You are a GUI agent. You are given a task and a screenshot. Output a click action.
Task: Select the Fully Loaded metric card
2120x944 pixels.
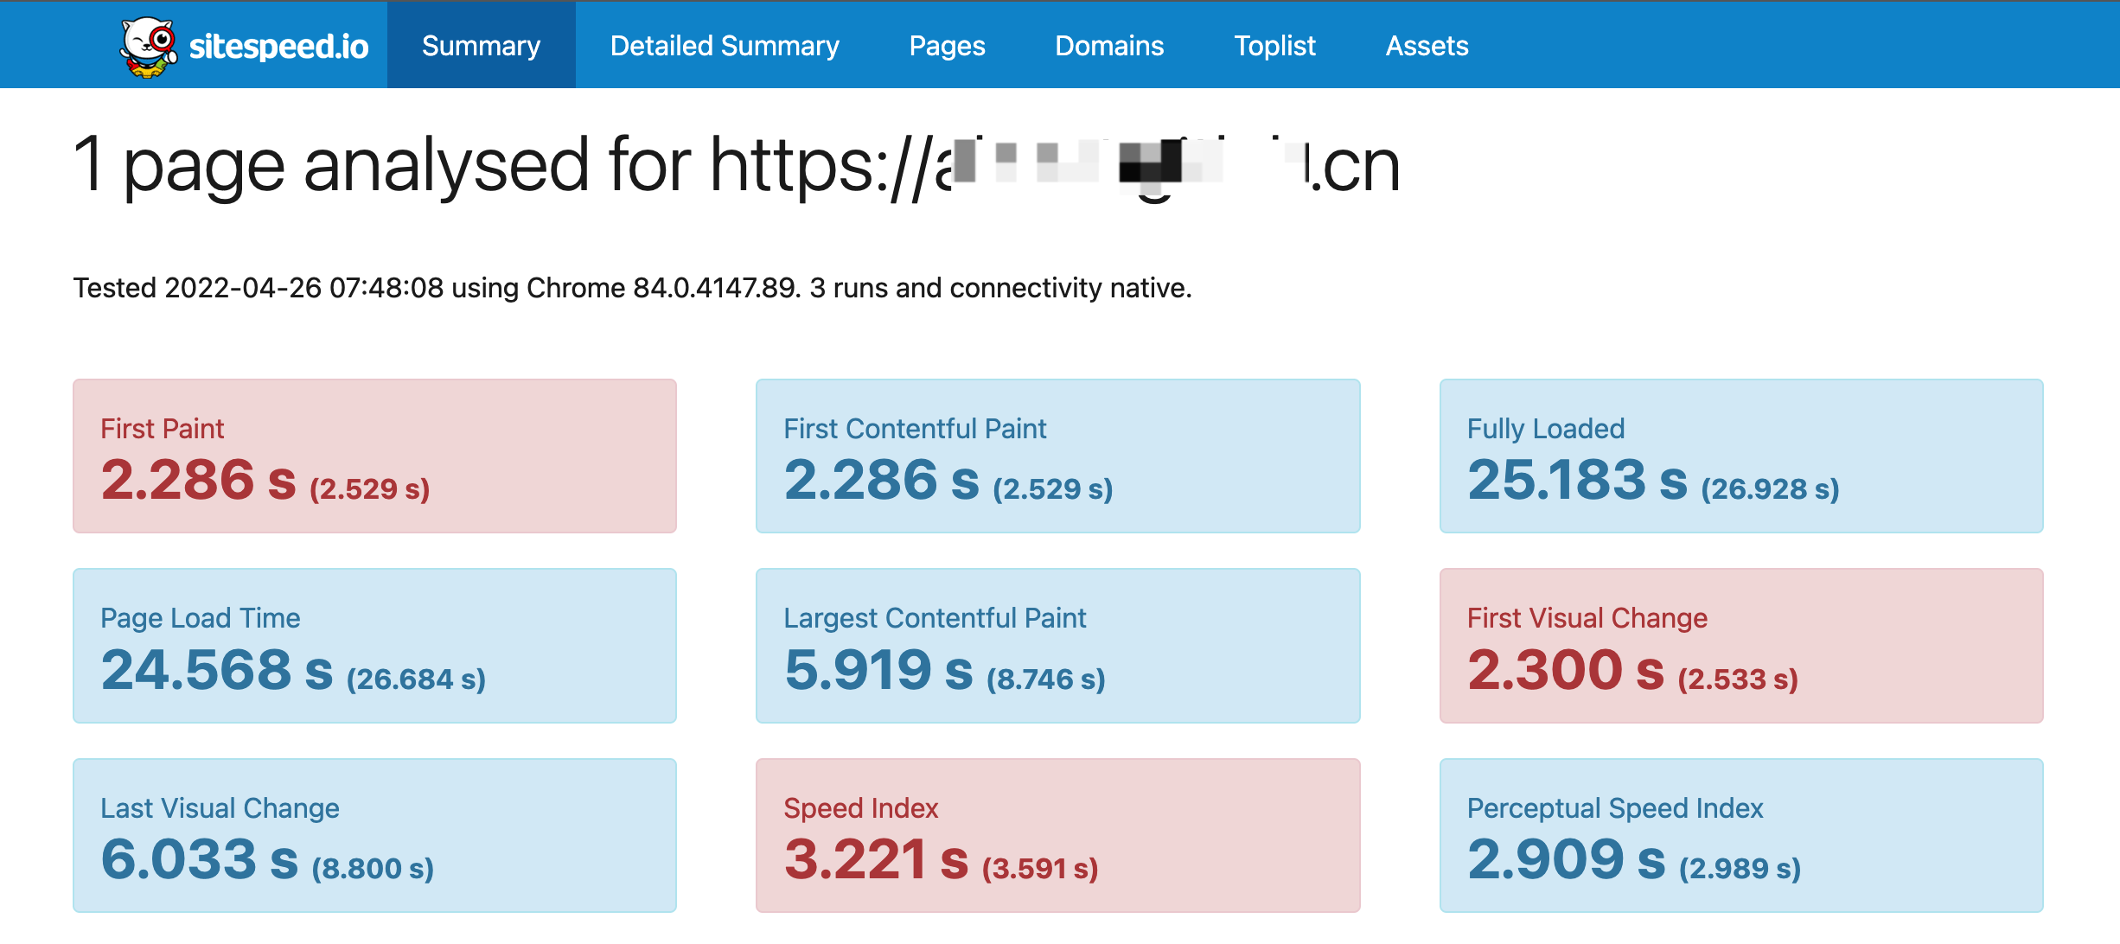(1740, 456)
